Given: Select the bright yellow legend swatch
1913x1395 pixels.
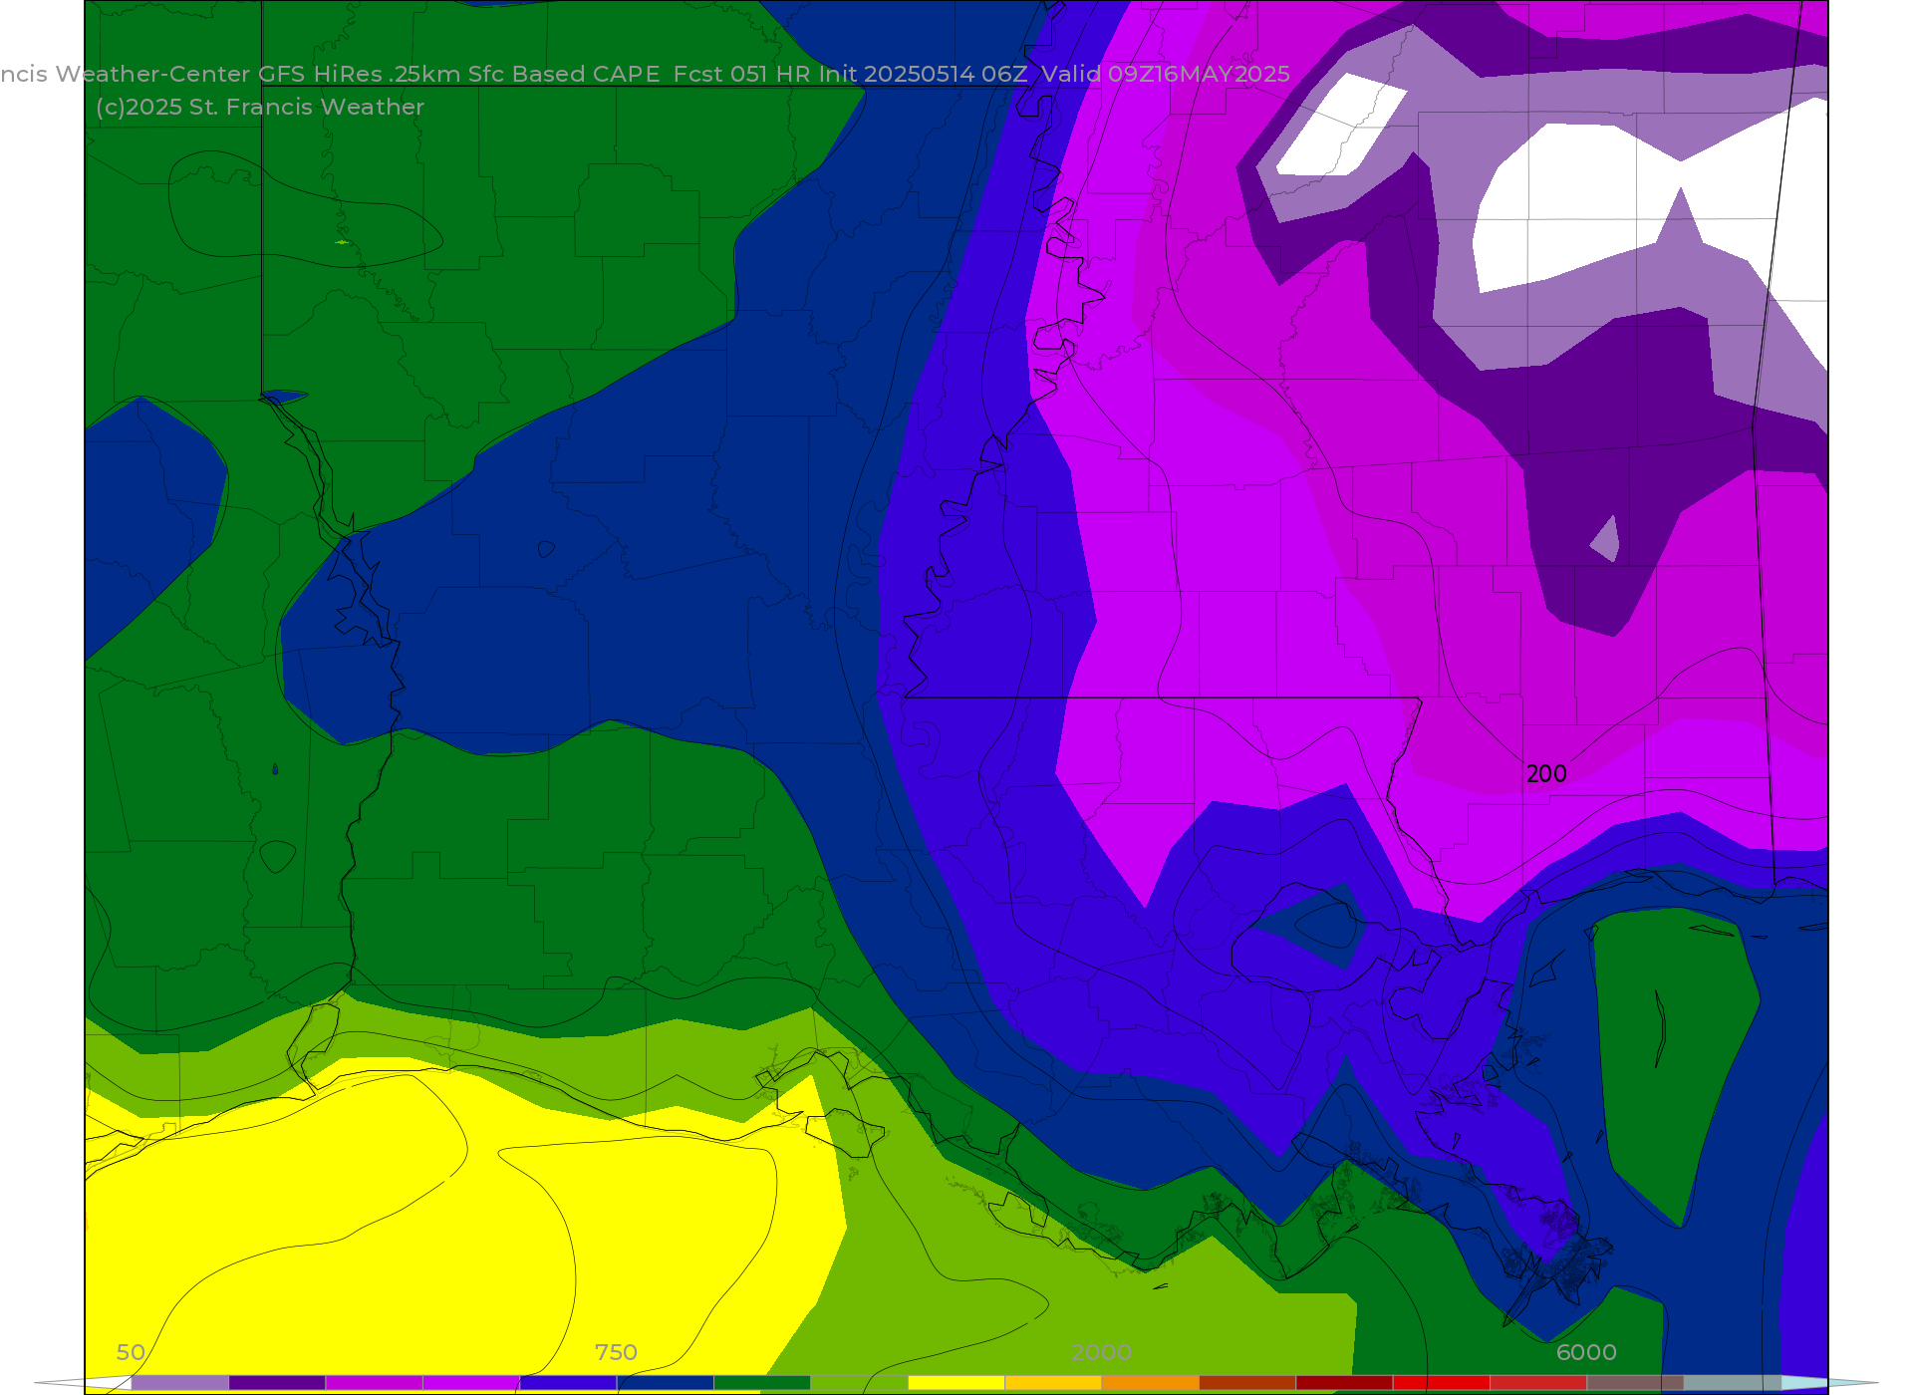Looking at the screenshot, I should [x=956, y=1383].
